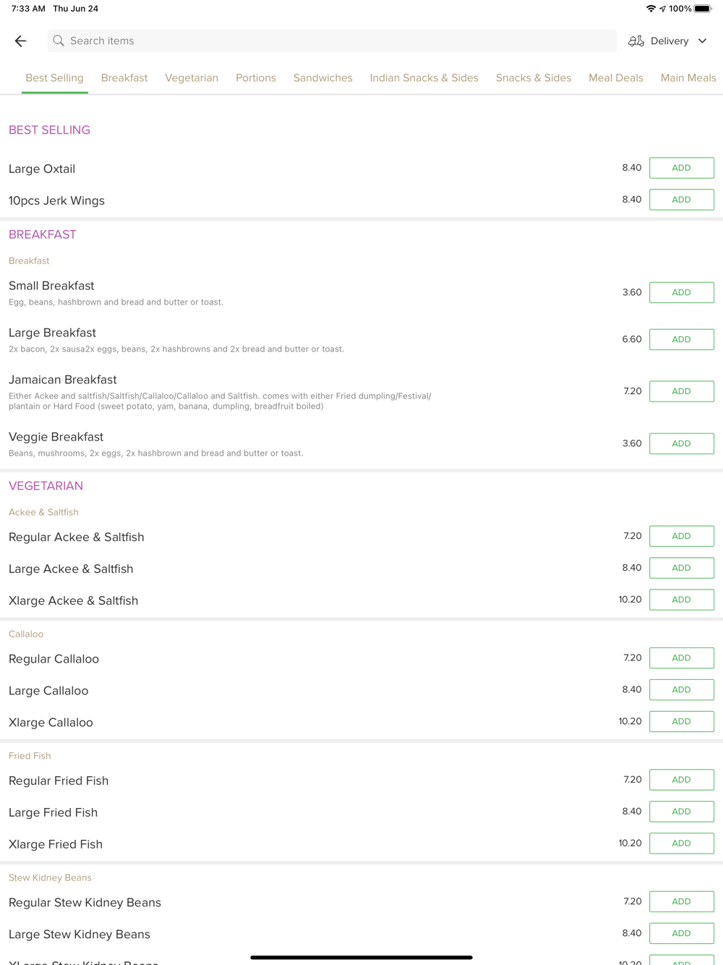Open the Meal Deals tab

coord(615,78)
